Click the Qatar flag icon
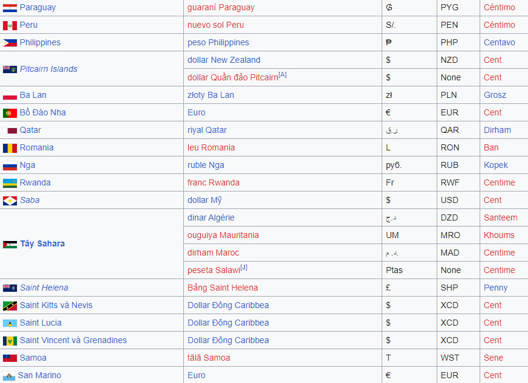Screen dimensions: 528x383 [x=10, y=130]
